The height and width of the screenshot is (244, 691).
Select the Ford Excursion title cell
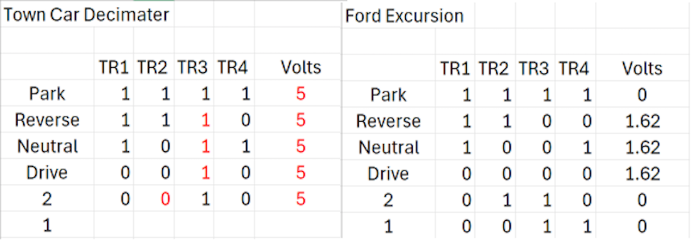404,16
